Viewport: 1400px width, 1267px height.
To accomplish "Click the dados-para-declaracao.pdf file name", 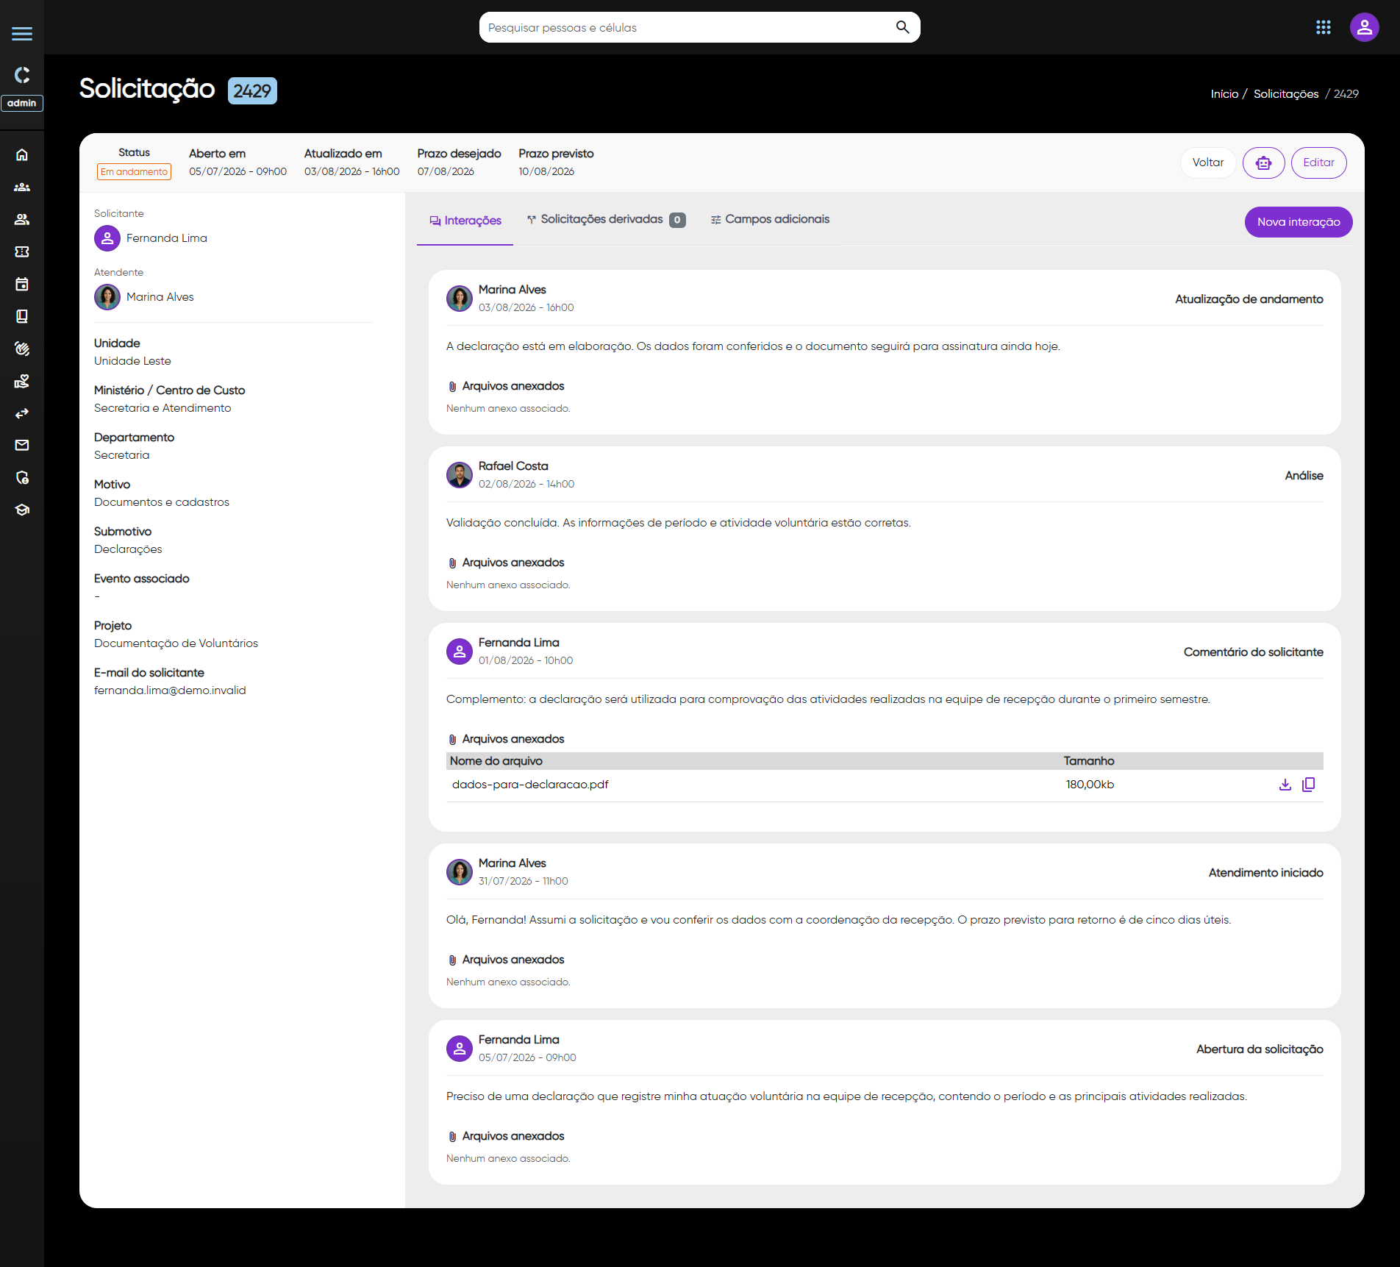I will point(530,785).
